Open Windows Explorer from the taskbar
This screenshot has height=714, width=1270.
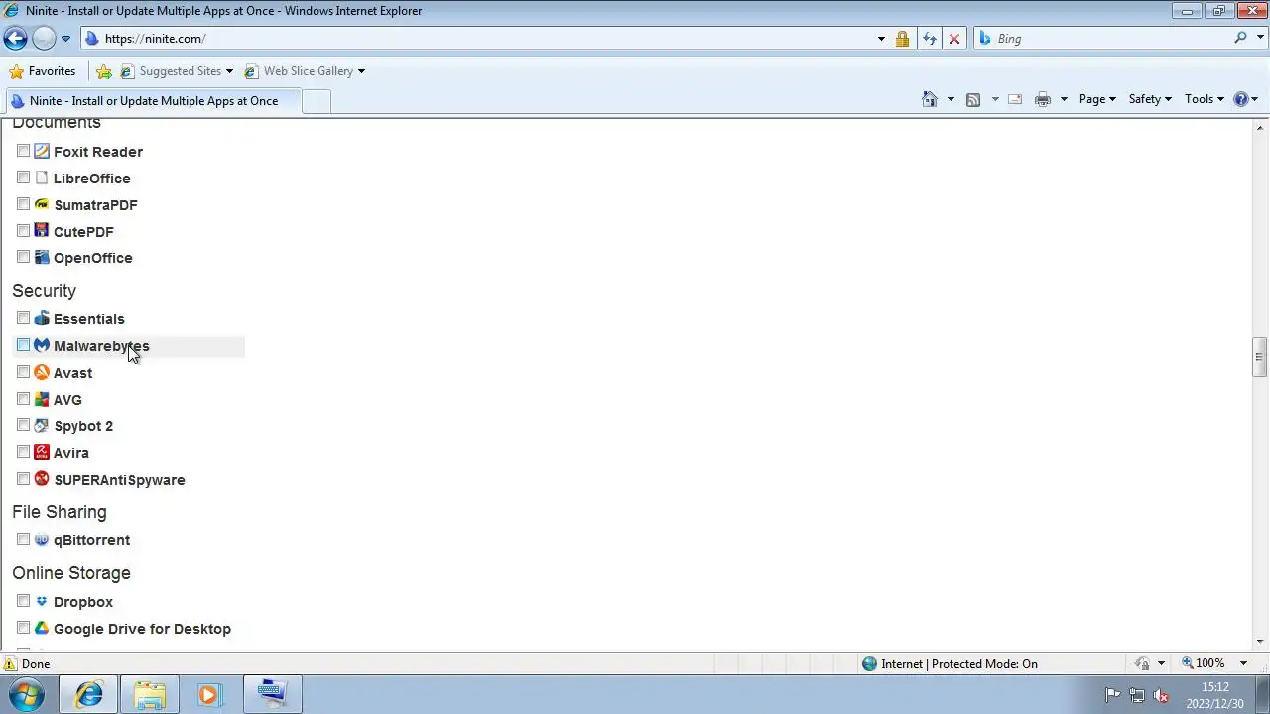point(150,694)
